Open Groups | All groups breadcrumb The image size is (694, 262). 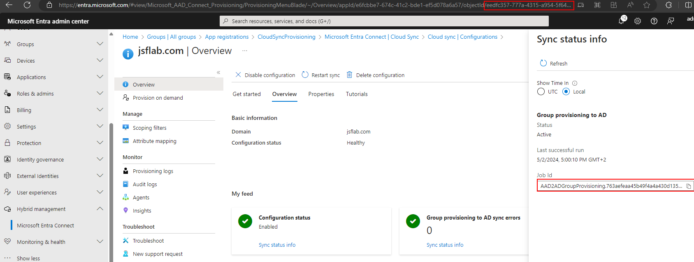coord(172,37)
